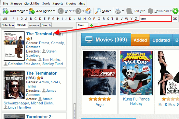Click OK next to the filter box
Screen dimensions: 179x119
point(175,19)
